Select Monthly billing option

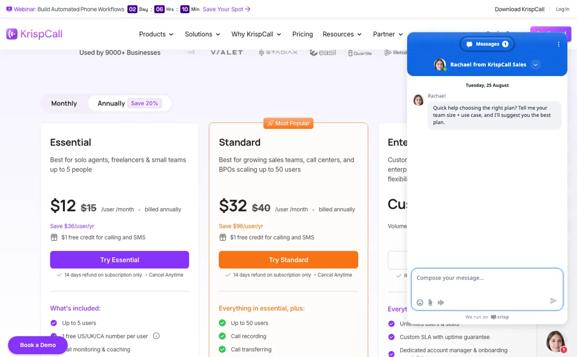64,103
